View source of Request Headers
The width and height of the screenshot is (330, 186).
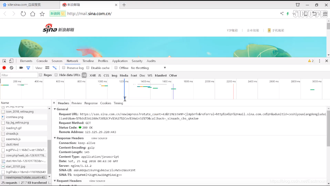pos(97,181)
